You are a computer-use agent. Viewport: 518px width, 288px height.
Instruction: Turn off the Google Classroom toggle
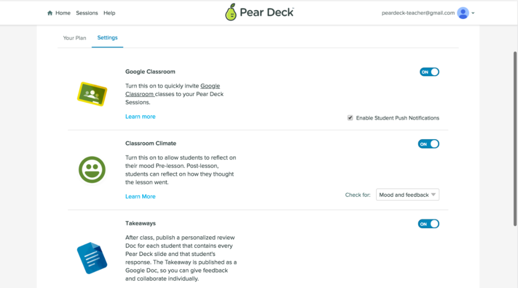tap(429, 72)
